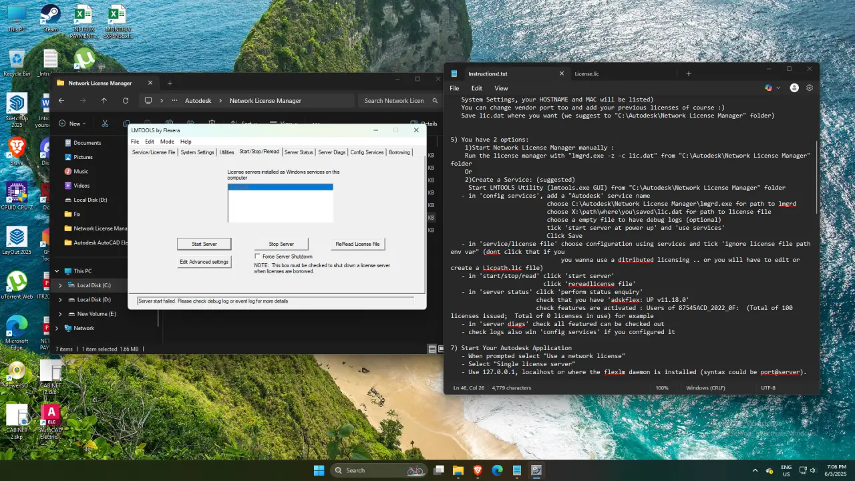Click the Cut scissors icon in Explorer
The image size is (855, 481).
click(x=105, y=124)
